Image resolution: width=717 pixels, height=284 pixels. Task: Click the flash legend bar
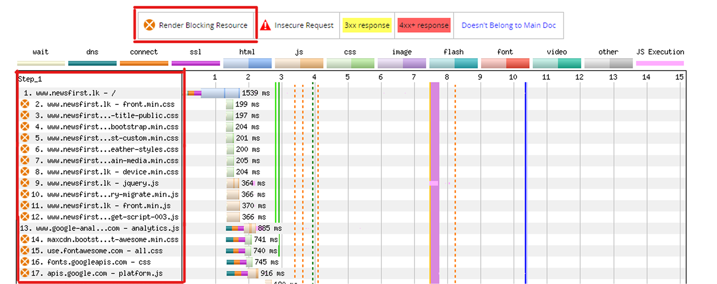click(453, 63)
